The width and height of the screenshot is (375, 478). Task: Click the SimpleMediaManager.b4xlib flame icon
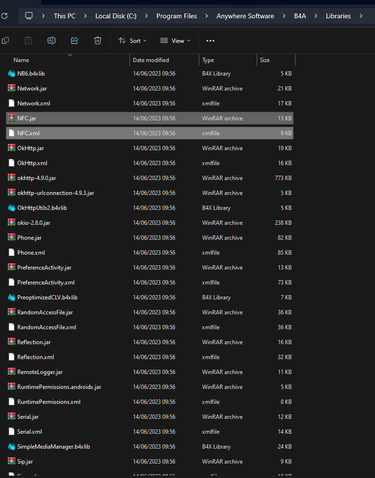pyautogui.click(x=12, y=447)
